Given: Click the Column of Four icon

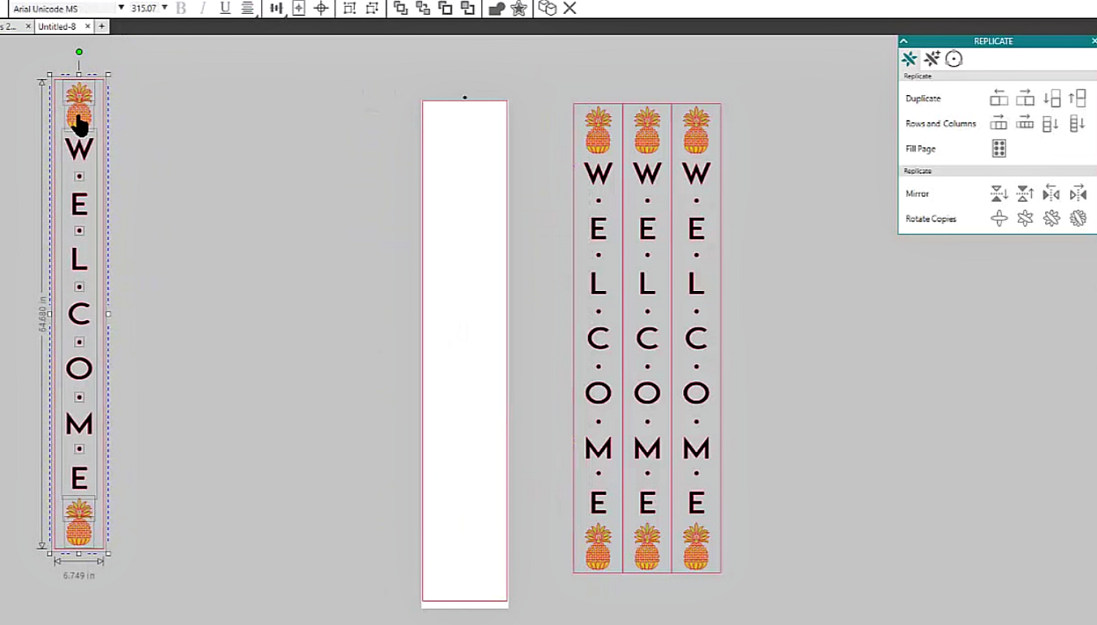Looking at the screenshot, I should tap(1078, 123).
